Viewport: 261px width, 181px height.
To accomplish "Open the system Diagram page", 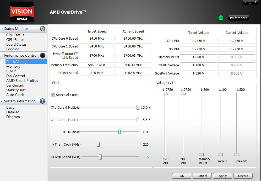I will coord(13,117).
